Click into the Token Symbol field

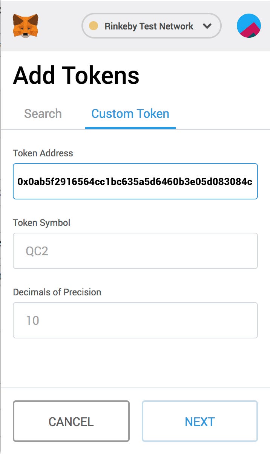[x=135, y=251]
